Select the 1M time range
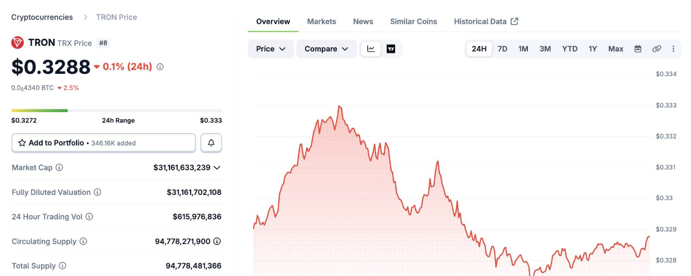 pos(523,49)
